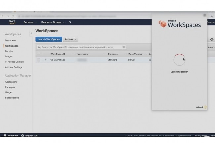
Task: Sort by Root Volume column arrow
Action: [x=145, y=54]
